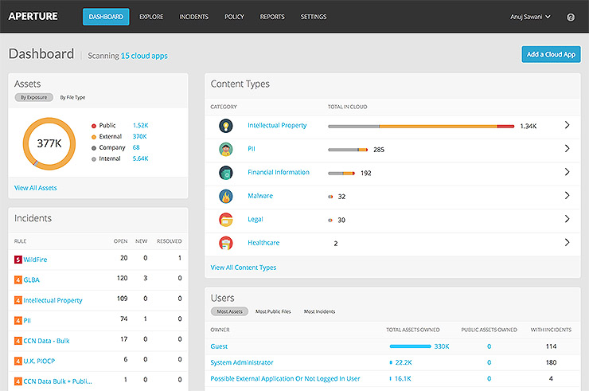
Task: Click the Malware flame icon
Action: (226, 196)
